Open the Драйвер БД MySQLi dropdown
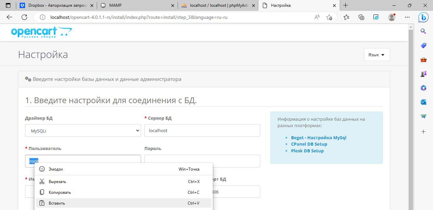Image resolution: width=433 pixels, height=210 pixels. tap(83, 131)
